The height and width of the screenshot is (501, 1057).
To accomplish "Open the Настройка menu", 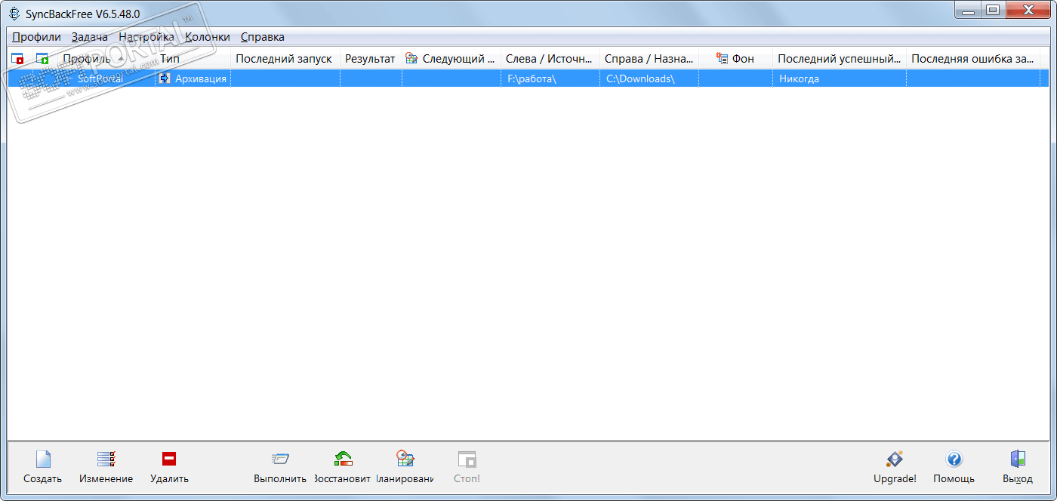I will [146, 36].
